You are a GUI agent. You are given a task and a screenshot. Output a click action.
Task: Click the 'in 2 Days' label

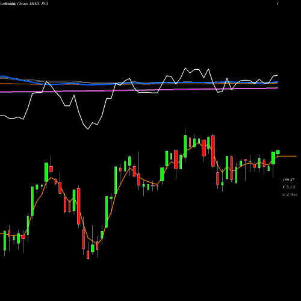pyautogui.click(x=290, y=194)
